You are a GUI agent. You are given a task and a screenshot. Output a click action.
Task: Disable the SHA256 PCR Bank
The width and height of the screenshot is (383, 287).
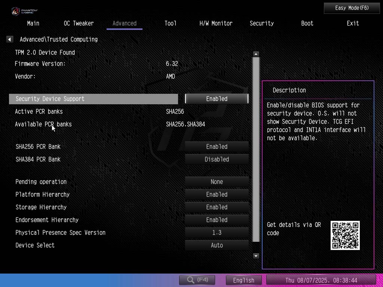[217, 146]
